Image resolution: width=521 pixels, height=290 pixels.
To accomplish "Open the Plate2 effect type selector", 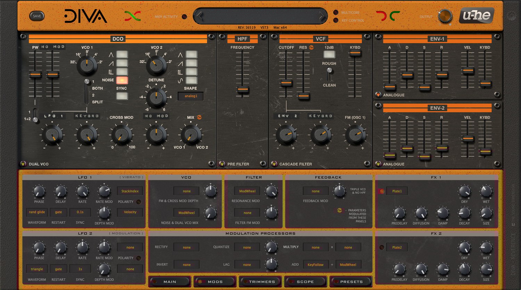I will point(397,247).
